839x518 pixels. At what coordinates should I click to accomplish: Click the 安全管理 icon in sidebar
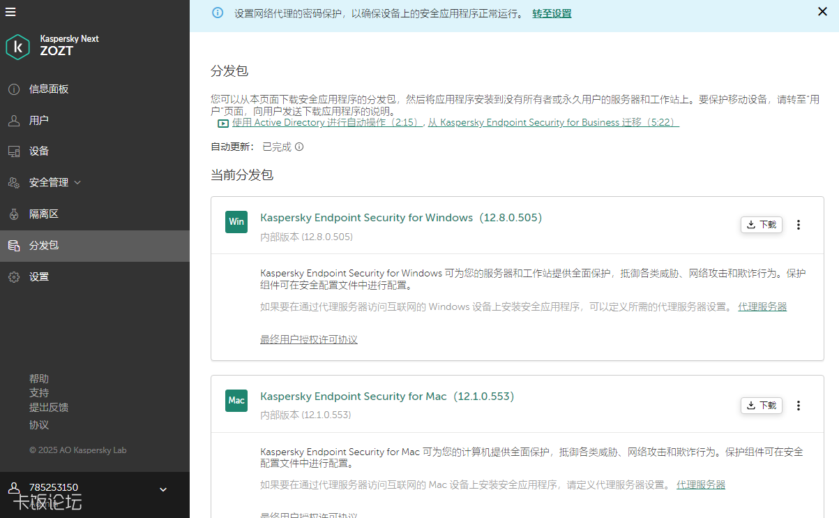coord(14,183)
